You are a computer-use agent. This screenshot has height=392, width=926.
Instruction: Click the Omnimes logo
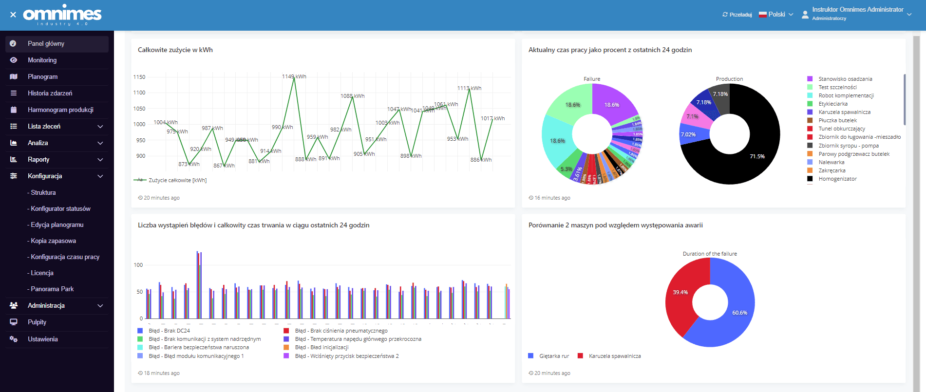[62, 15]
